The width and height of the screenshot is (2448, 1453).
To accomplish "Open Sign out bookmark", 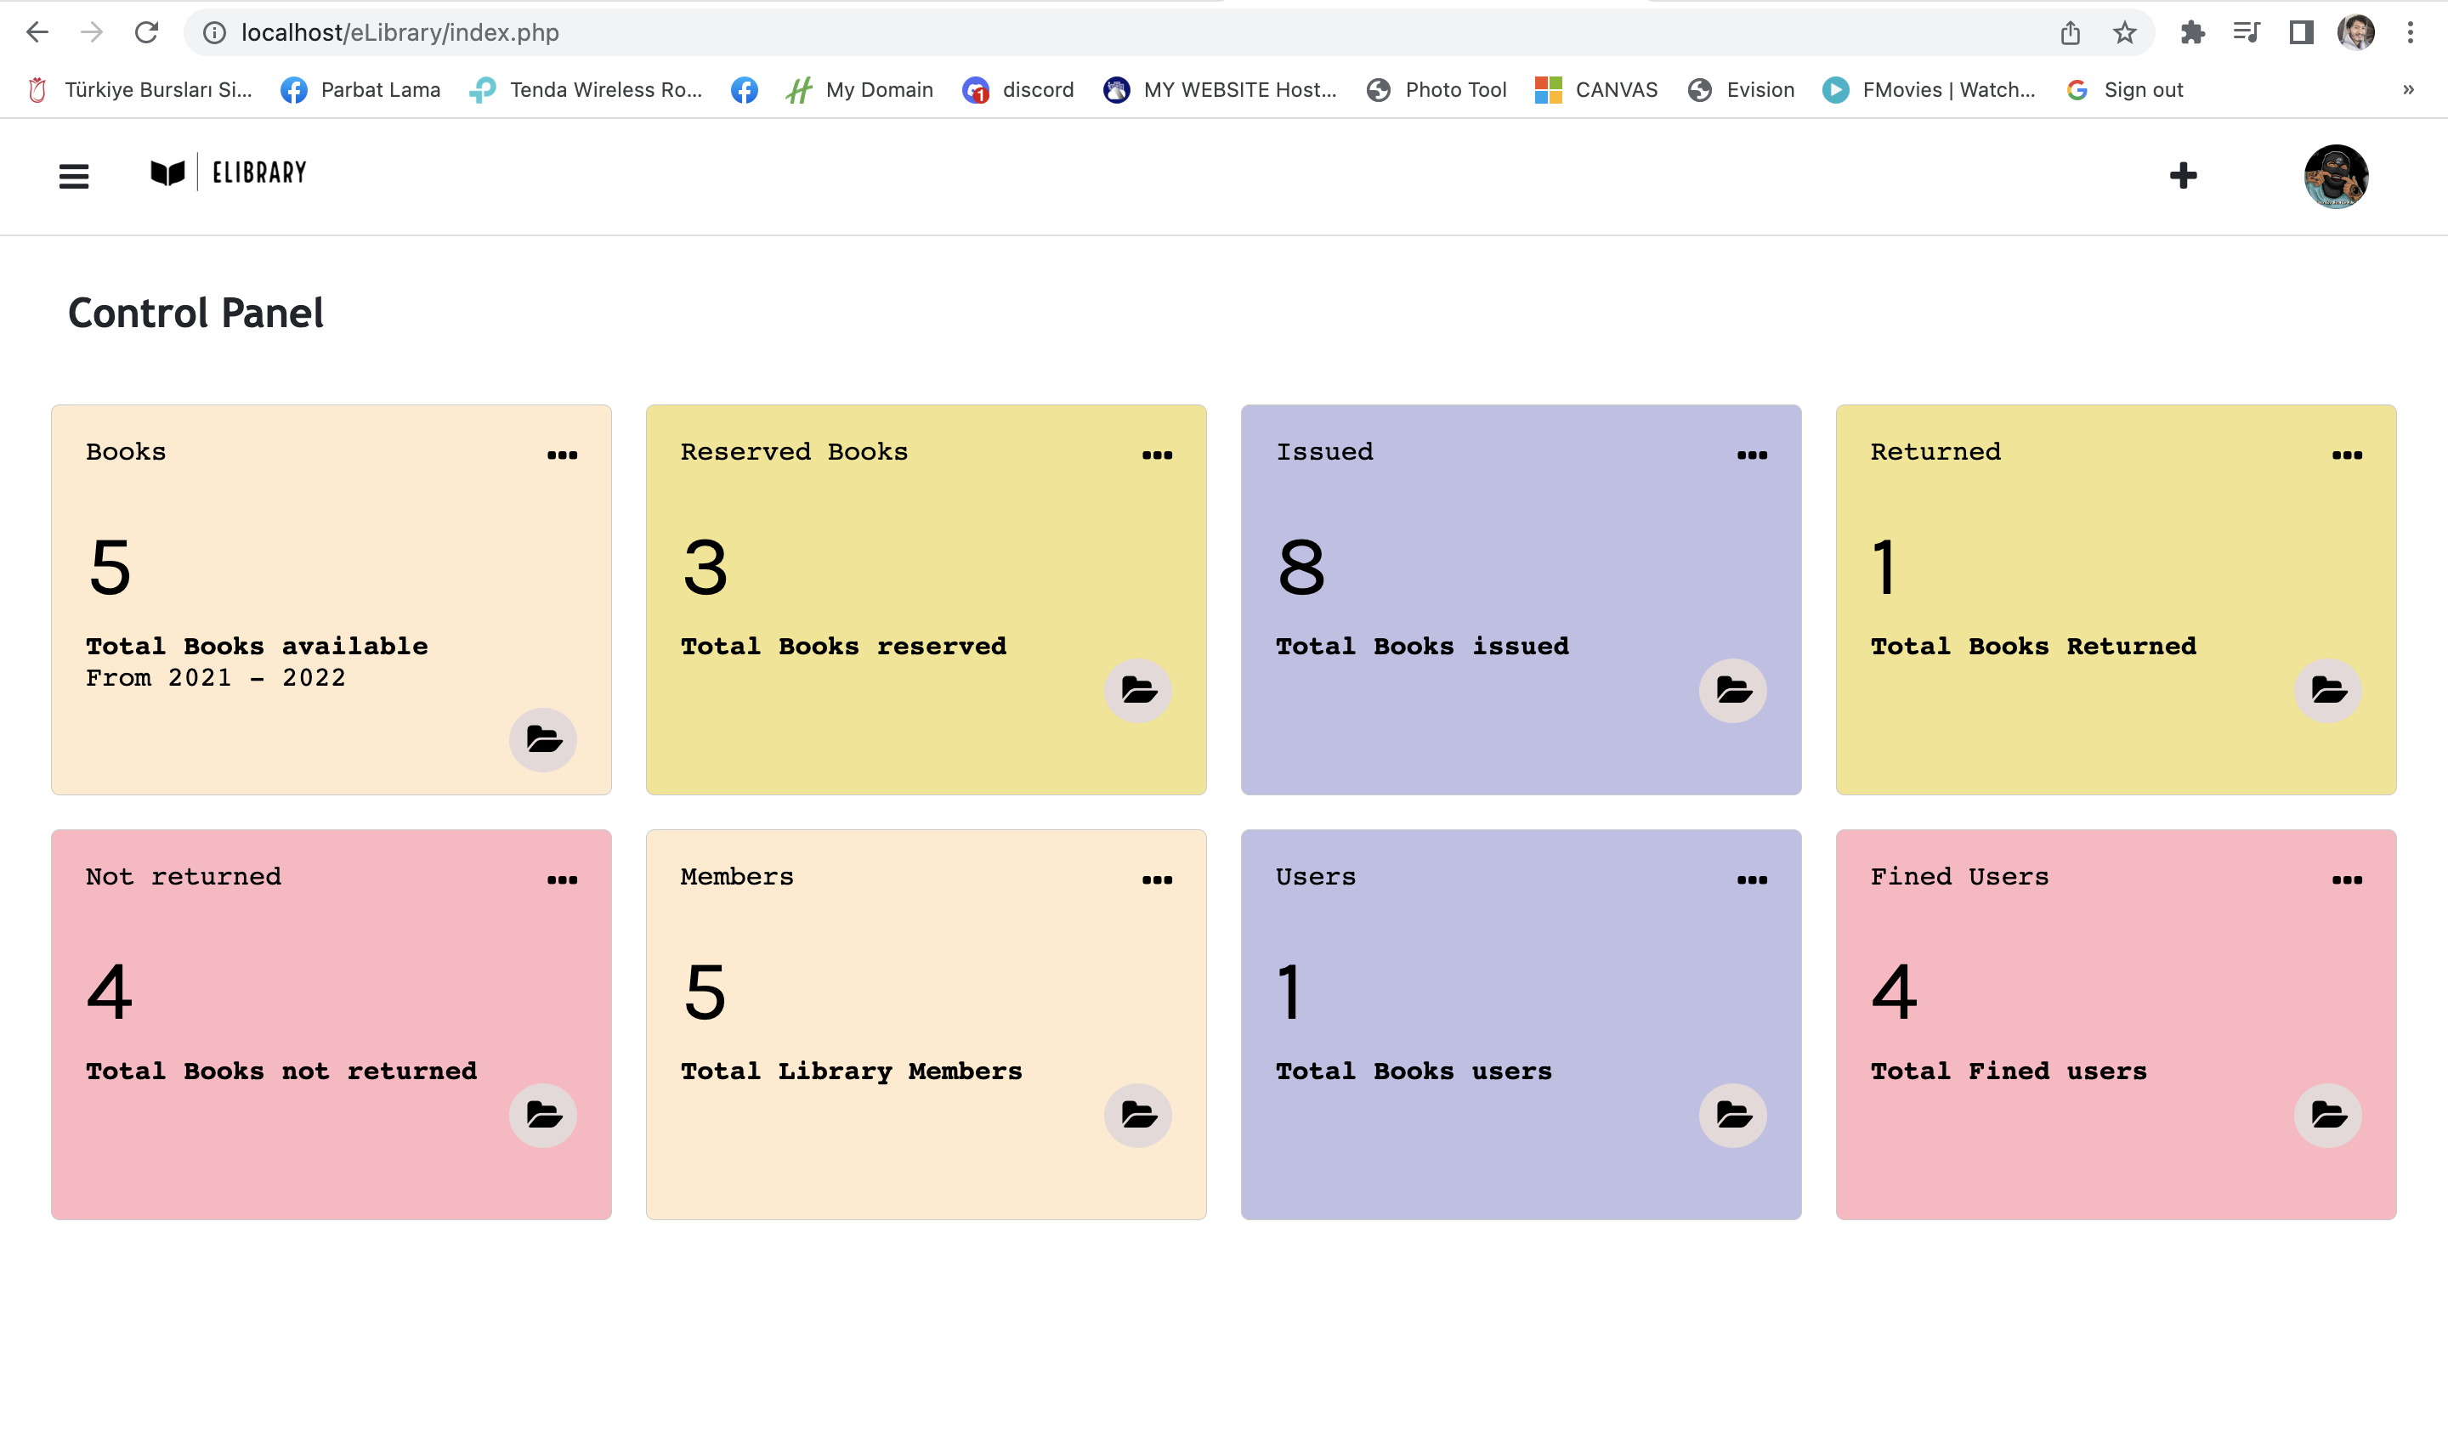I will tap(2124, 90).
